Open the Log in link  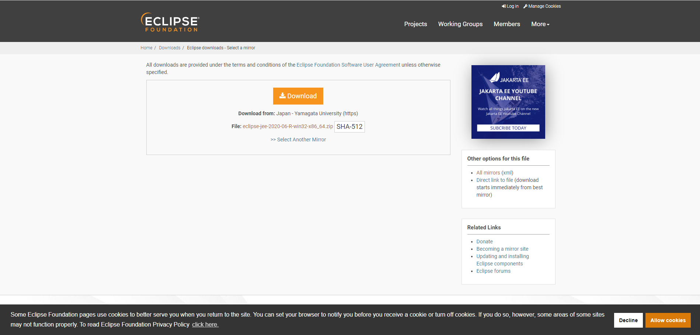510,6
